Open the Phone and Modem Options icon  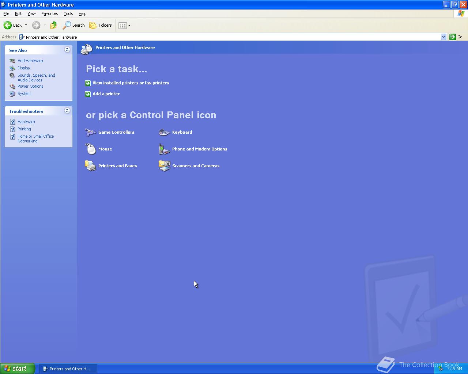164,149
